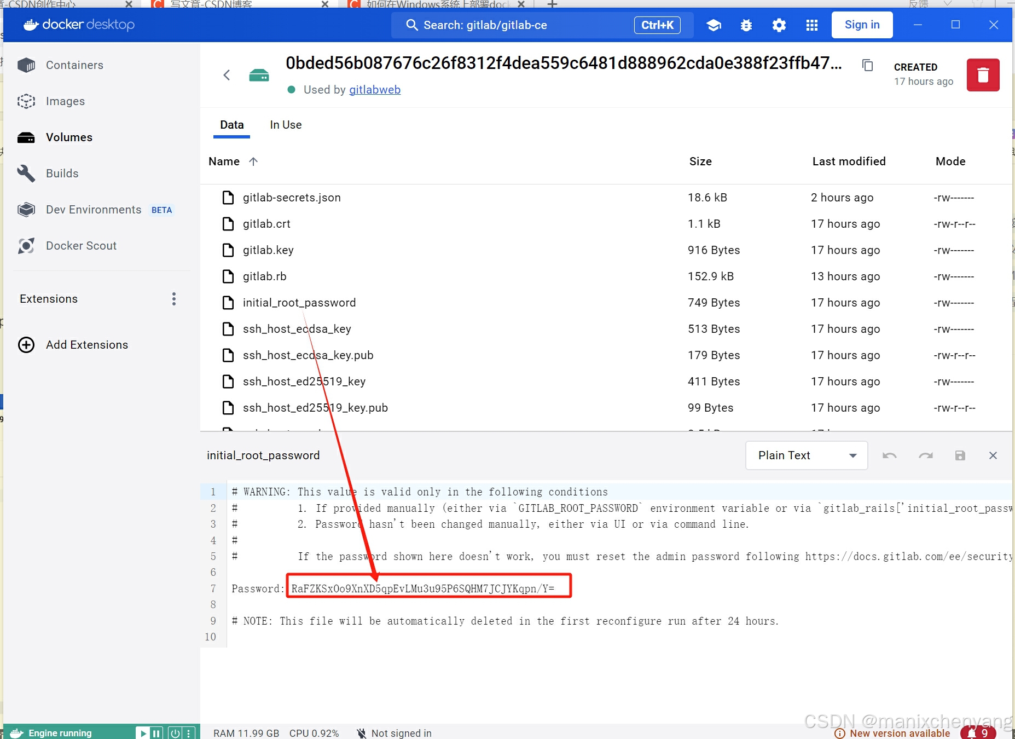Click the file icon beside gitlab-secrets.json
Screen dimensions: 1015x739
(228, 198)
